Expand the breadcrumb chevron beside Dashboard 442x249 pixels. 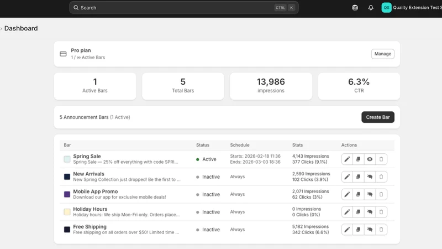(x=1, y=29)
